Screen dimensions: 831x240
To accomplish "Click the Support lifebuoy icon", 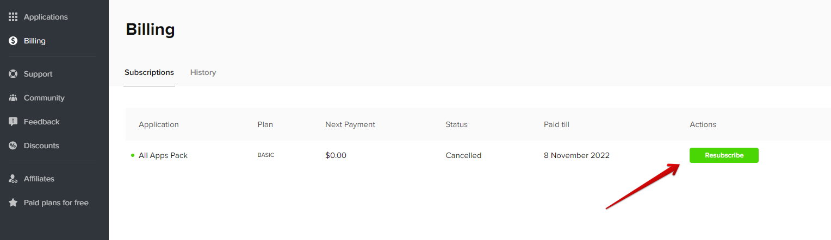I will 13,74.
